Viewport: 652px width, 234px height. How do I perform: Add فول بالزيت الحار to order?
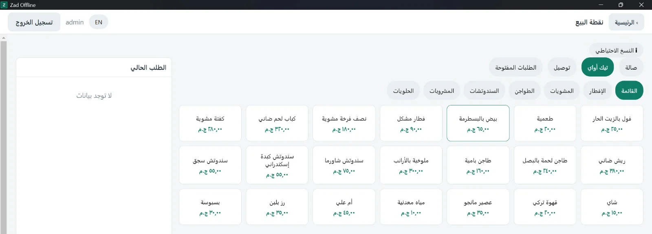click(612, 123)
